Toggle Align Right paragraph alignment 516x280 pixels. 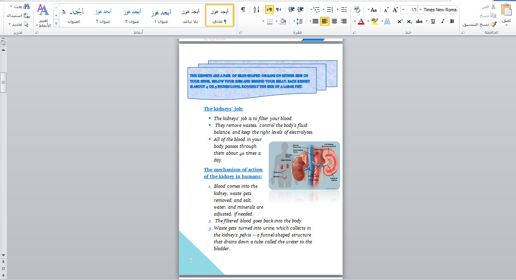pyautogui.click(x=344, y=21)
